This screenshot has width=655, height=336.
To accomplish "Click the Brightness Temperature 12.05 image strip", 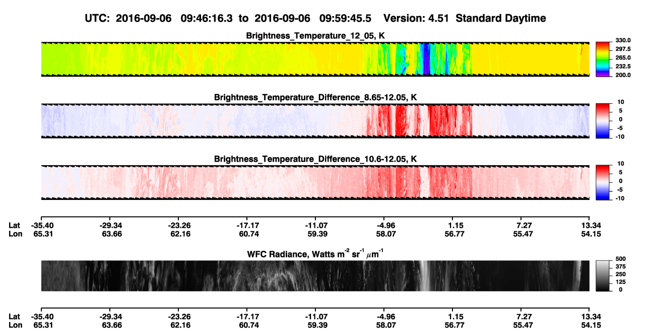I will point(315,59).
